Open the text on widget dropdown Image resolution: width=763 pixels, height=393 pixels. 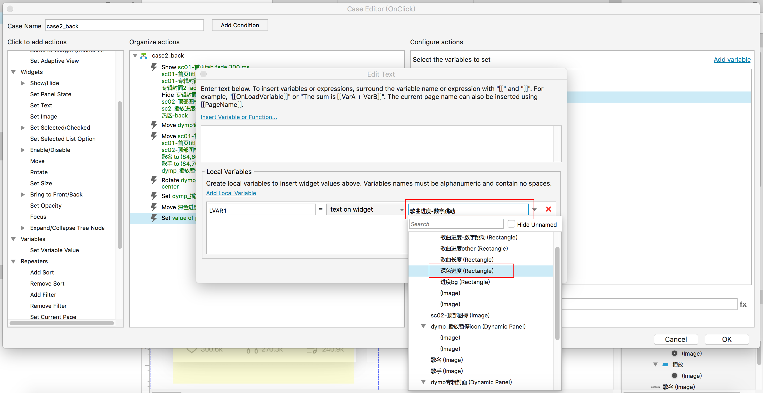coord(366,209)
